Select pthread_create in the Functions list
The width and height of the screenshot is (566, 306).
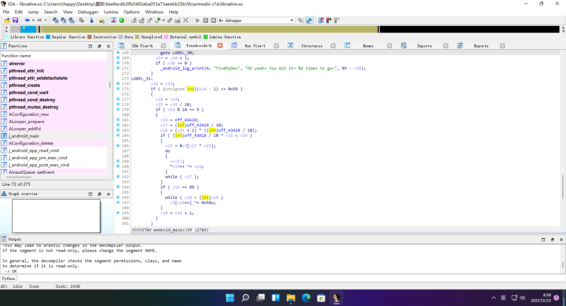click(x=54, y=85)
